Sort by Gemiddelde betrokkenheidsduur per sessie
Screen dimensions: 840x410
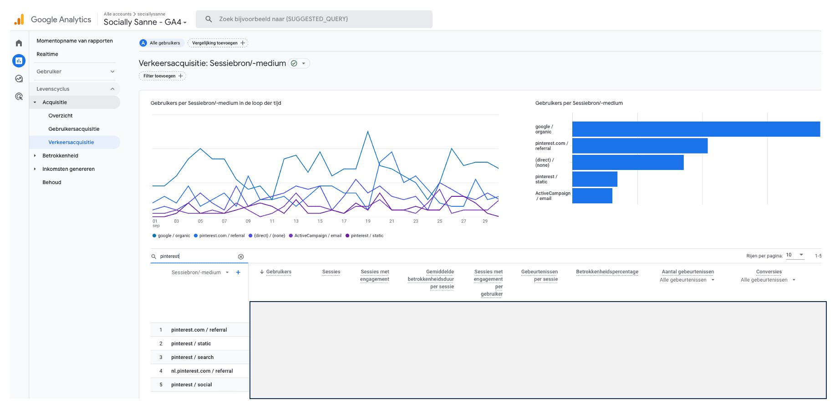tap(431, 279)
